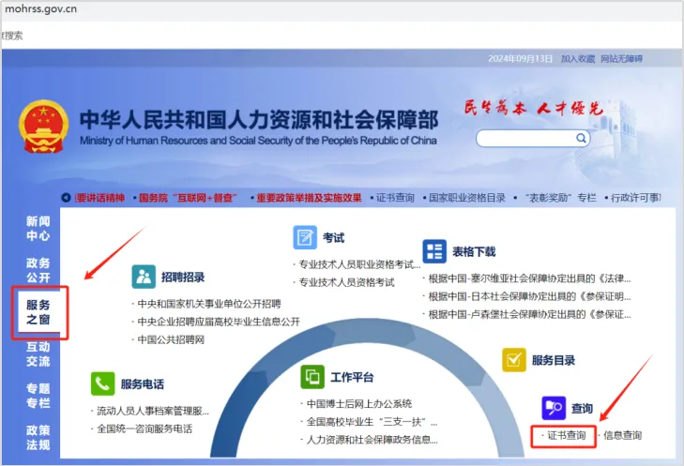Click the 服务电话 section heading

click(x=143, y=384)
